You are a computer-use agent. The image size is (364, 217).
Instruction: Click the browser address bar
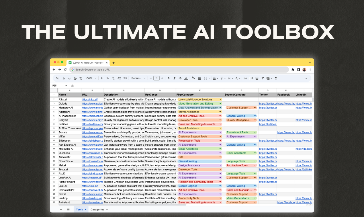click(179, 69)
